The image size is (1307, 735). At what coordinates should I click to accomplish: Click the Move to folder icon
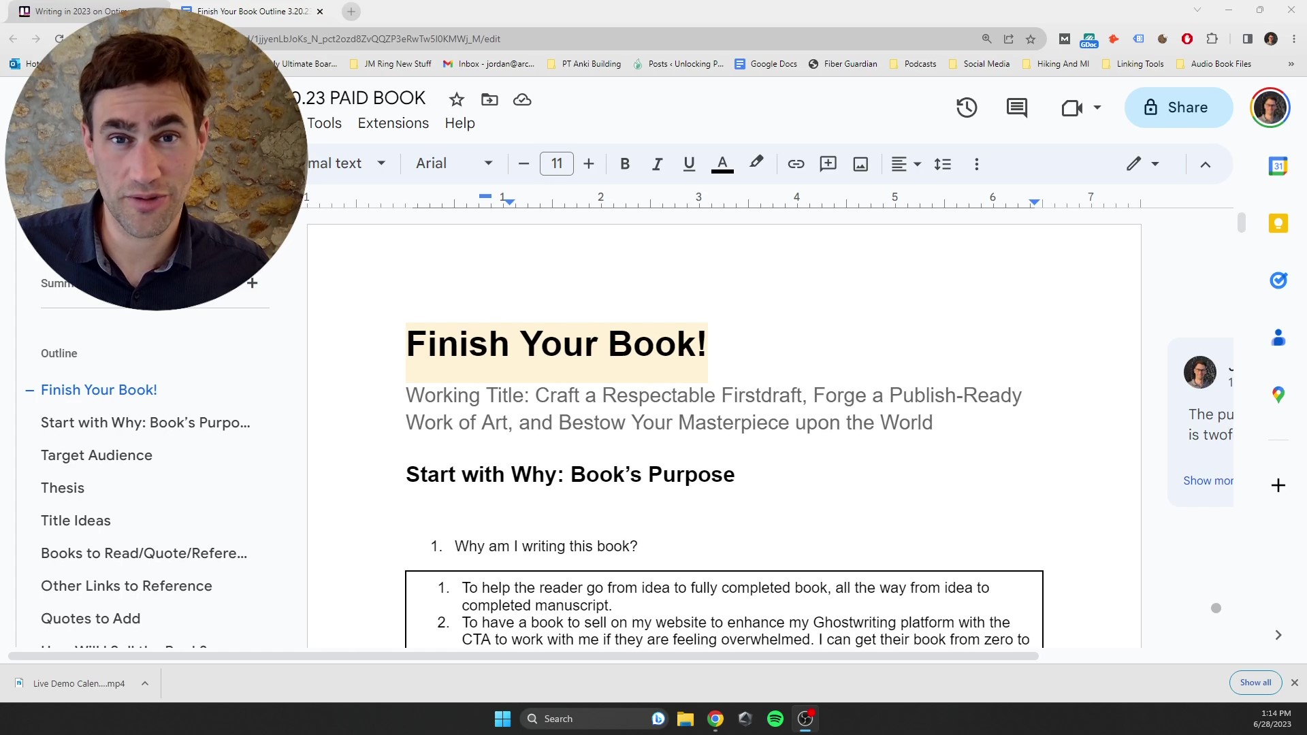pyautogui.click(x=489, y=100)
